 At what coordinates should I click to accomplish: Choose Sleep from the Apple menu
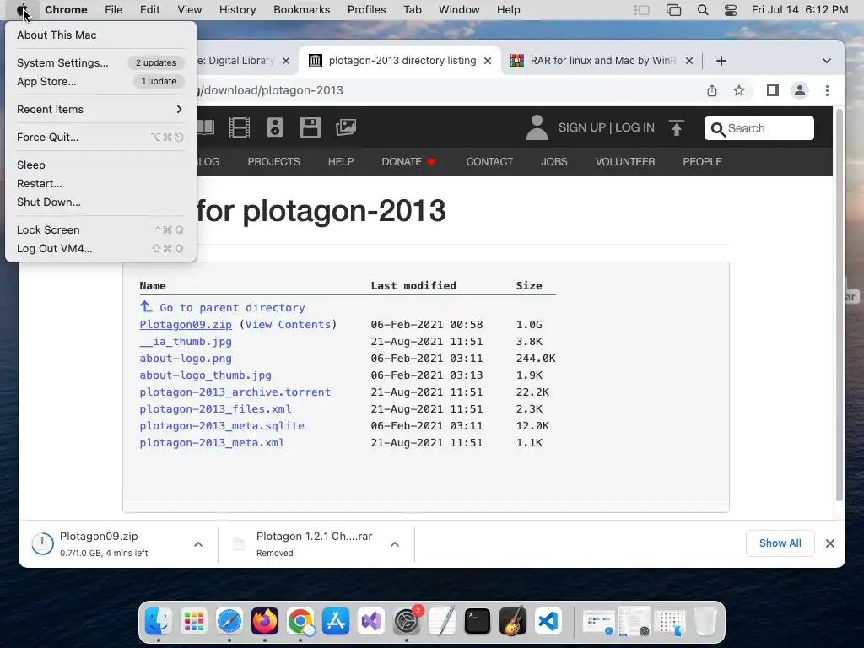pyautogui.click(x=100, y=165)
